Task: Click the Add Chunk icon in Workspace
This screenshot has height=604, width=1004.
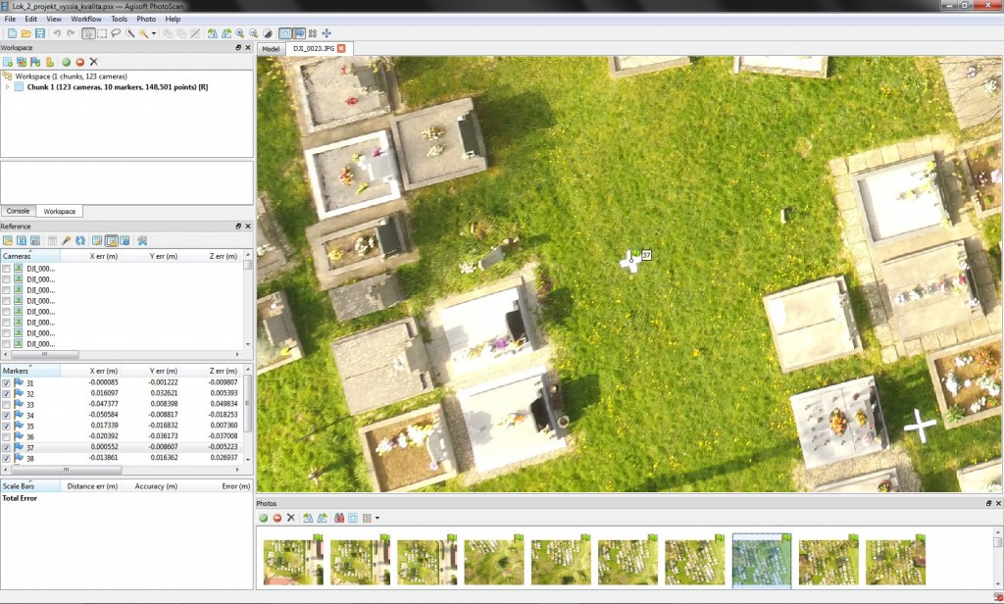Action: click(x=8, y=62)
